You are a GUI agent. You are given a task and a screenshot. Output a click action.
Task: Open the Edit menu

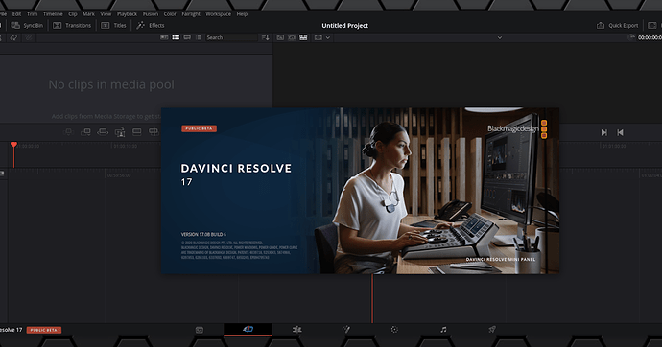pos(16,14)
